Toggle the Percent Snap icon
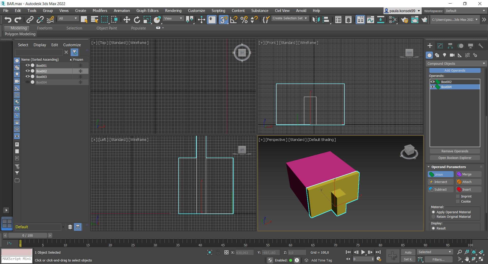The height and width of the screenshot is (264, 488). [244, 20]
